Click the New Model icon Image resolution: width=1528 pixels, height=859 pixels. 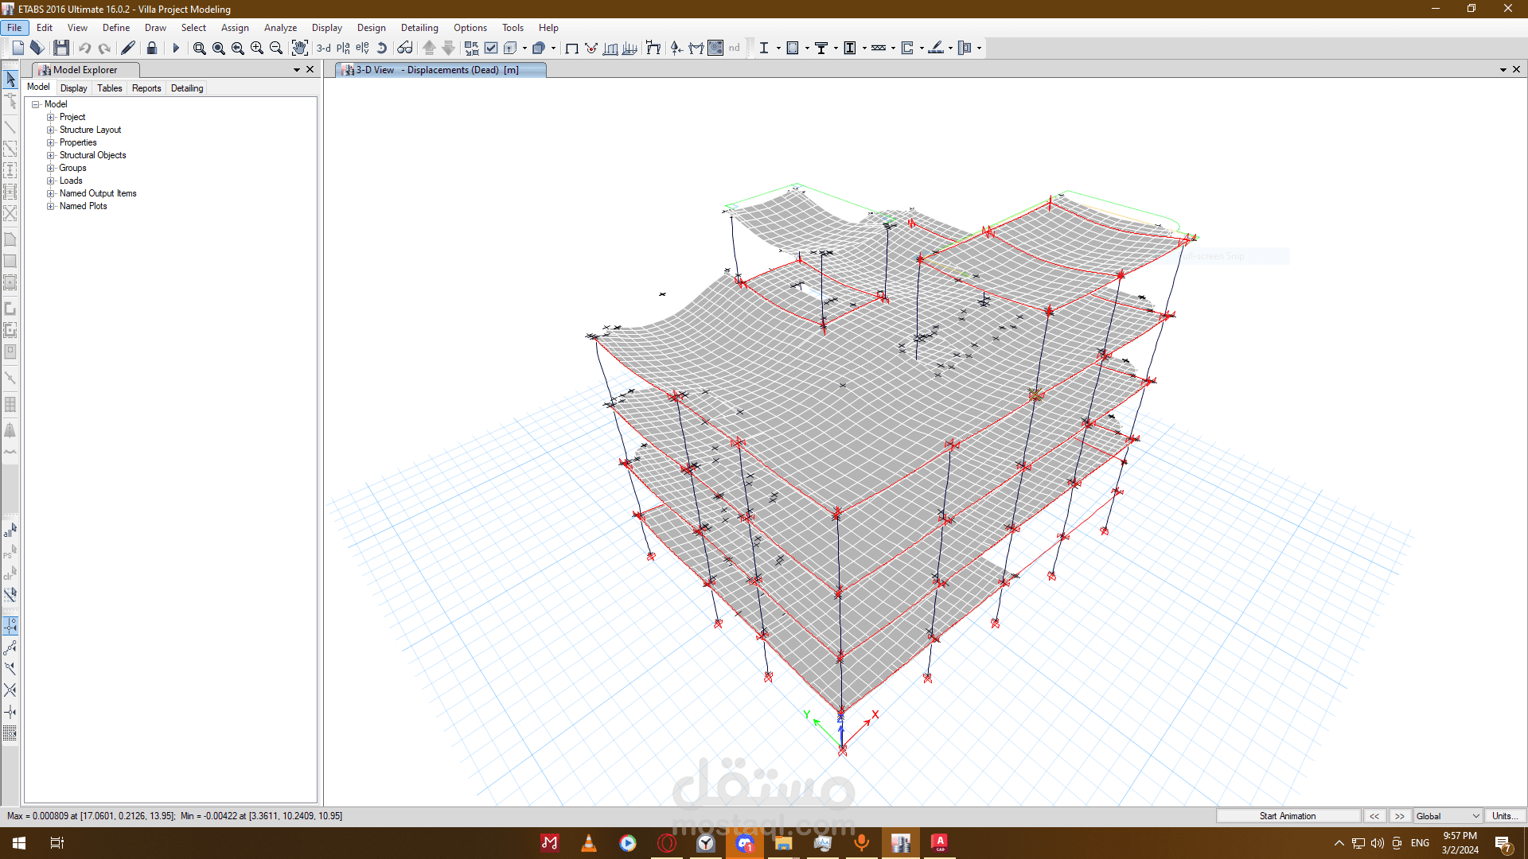coord(18,48)
